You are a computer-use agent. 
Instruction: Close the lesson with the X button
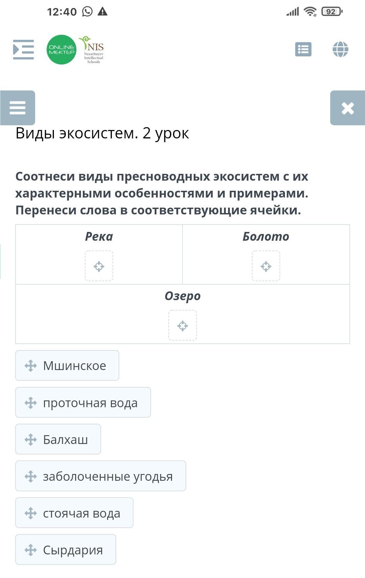click(347, 108)
